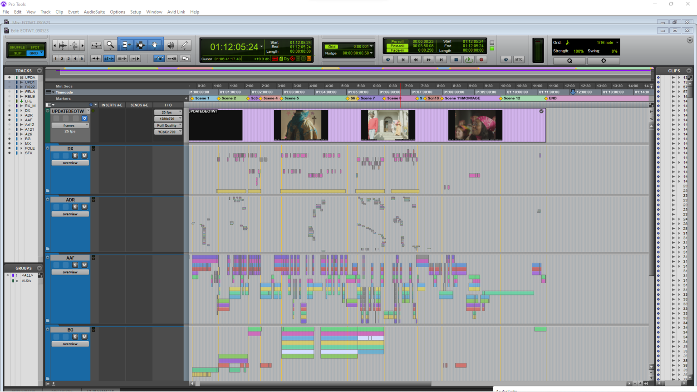Open the Tracks list panel menu

(x=39, y=71)
